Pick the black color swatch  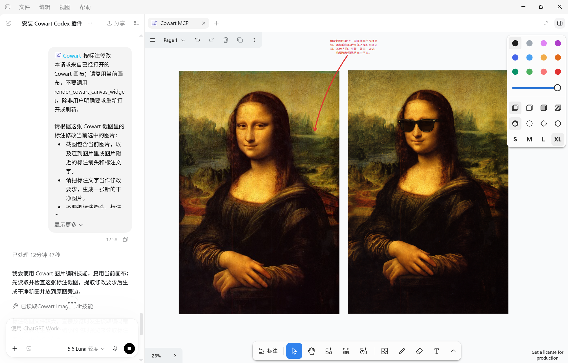(515, 43)
